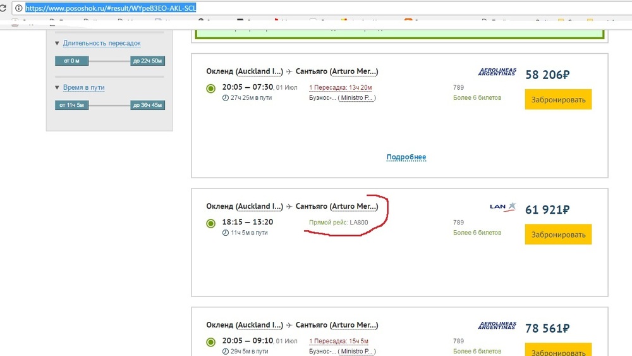
Task: Click the 78 561₽ price
Action: pos(547,328)
